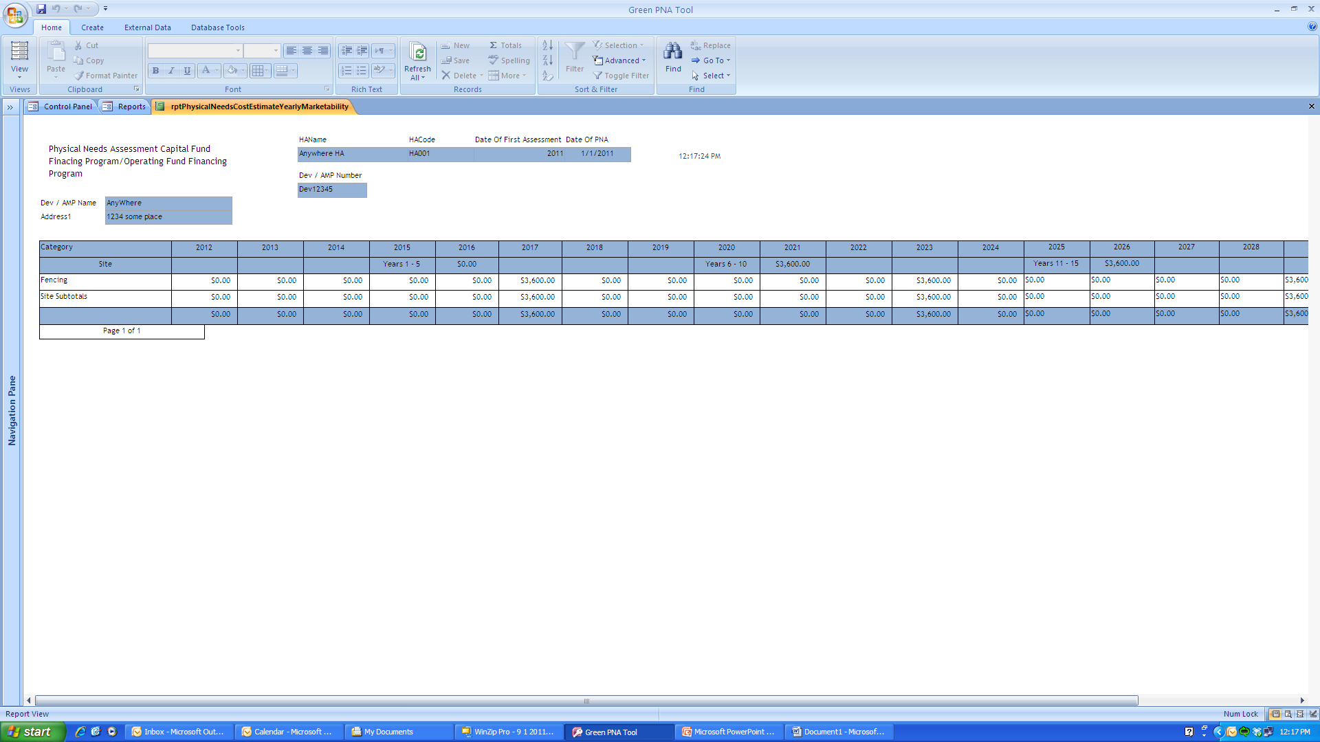Click the Find binoculars icon

pyautogui.click(x=672, y=52)
